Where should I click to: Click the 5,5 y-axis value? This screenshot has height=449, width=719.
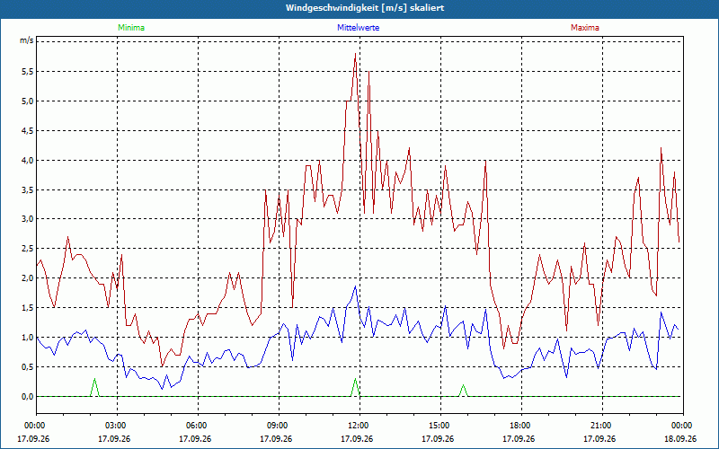point(28,72)
